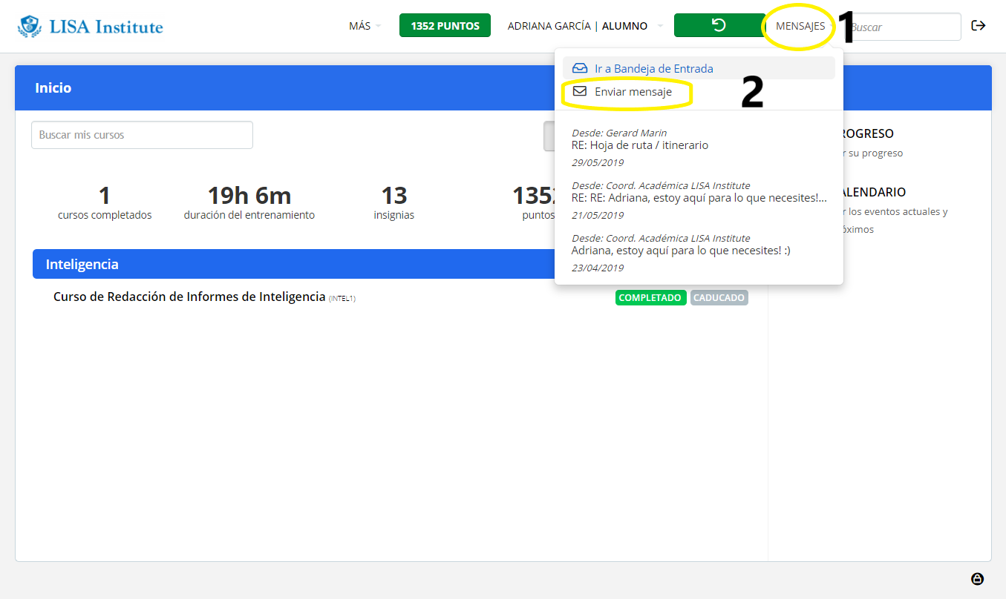Click the COMPLETADO status badge

(x=650, y=298)
